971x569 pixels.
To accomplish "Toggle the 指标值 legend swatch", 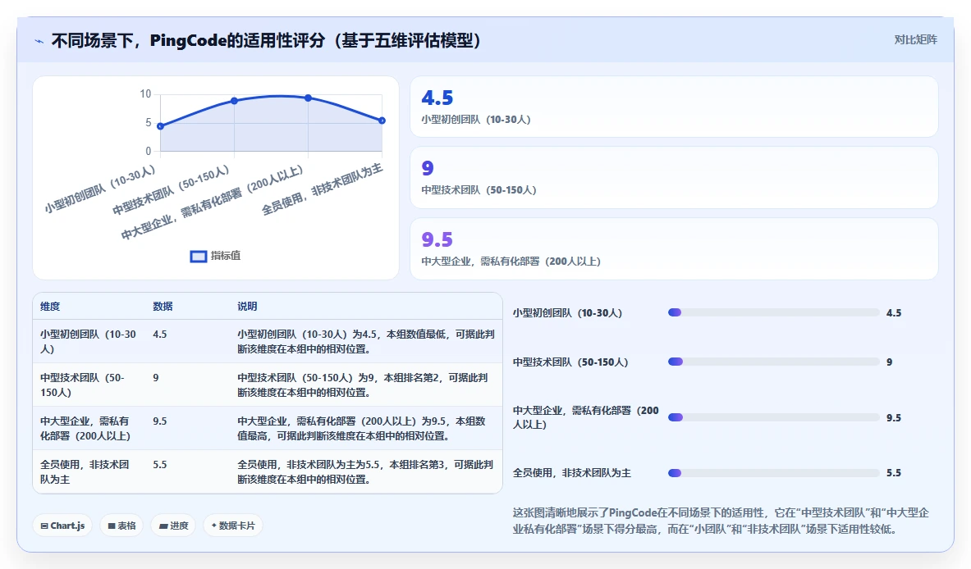I will 198,256.
